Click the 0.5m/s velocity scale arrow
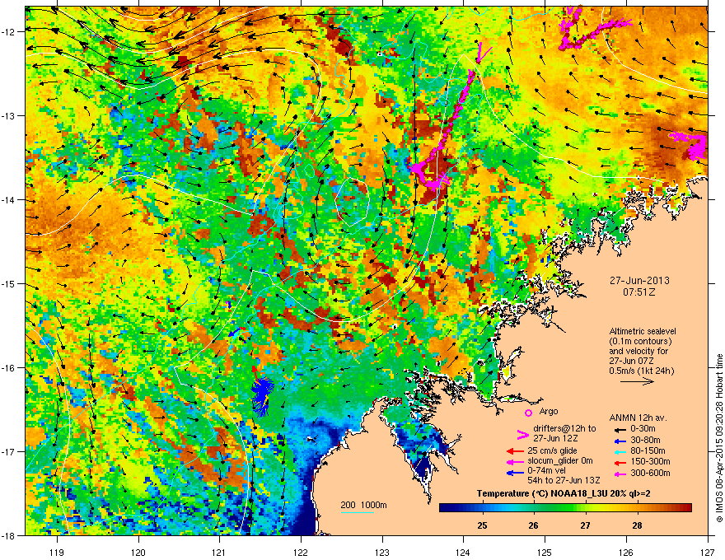Image resolution: width=725 pixels, height=560 pixels. (637, 381)
